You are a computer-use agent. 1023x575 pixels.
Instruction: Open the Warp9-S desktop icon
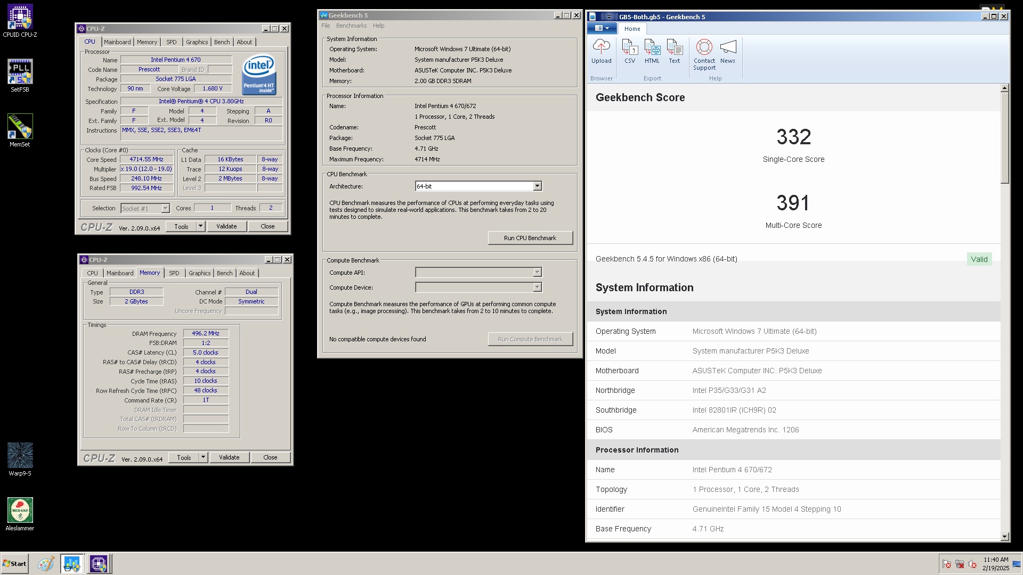coord(20,459)
